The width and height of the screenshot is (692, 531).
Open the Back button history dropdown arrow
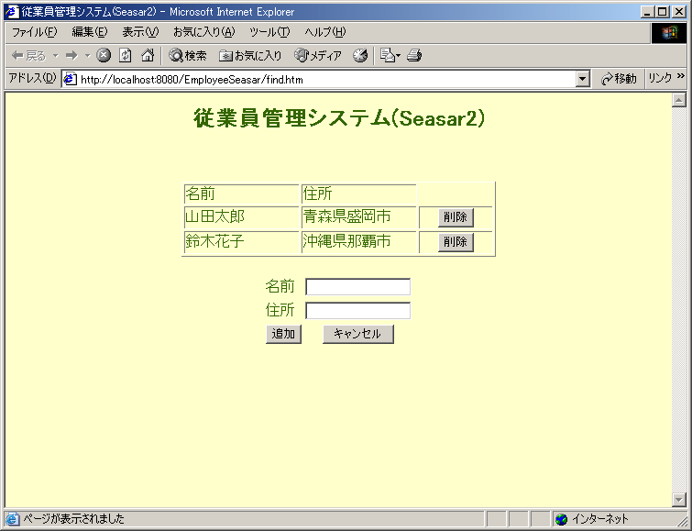coord(55,56)
